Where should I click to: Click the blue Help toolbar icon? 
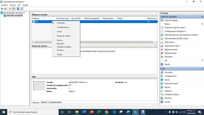point(18,9)
